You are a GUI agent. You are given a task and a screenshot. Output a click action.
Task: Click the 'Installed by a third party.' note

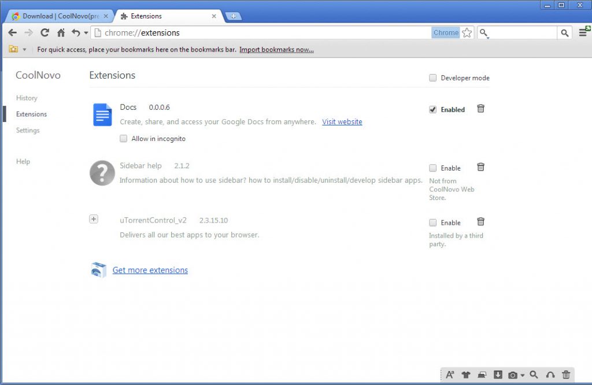tap(456, 240)
